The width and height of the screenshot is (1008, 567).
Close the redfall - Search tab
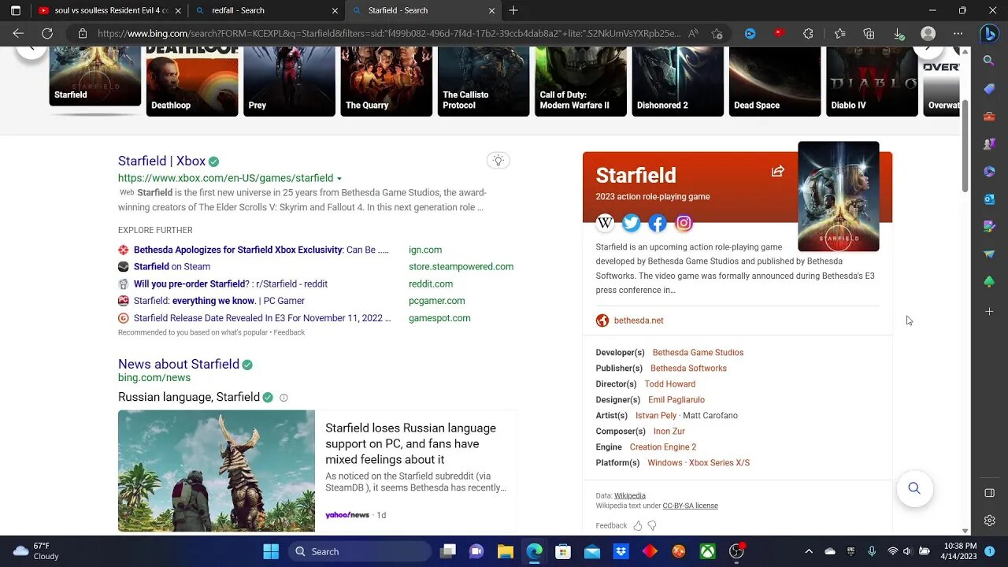pyautogui.click(x=335, y=11)
